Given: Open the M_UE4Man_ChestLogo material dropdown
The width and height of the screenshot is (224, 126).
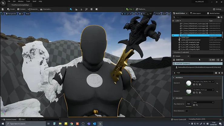Looking at the screenshot, I should point(203,90).
